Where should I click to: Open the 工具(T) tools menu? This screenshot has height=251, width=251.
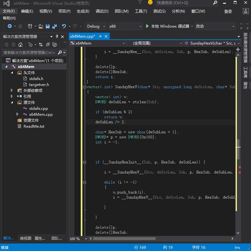click(141, 11)
